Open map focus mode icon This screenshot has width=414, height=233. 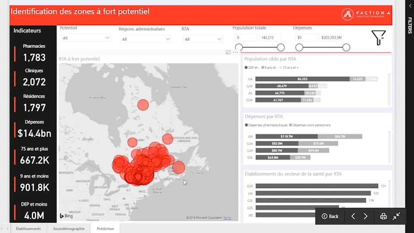(228, 52)
